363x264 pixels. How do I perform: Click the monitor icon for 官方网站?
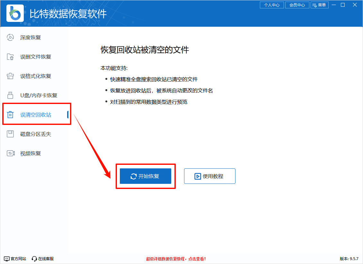[x=7, y=259]
